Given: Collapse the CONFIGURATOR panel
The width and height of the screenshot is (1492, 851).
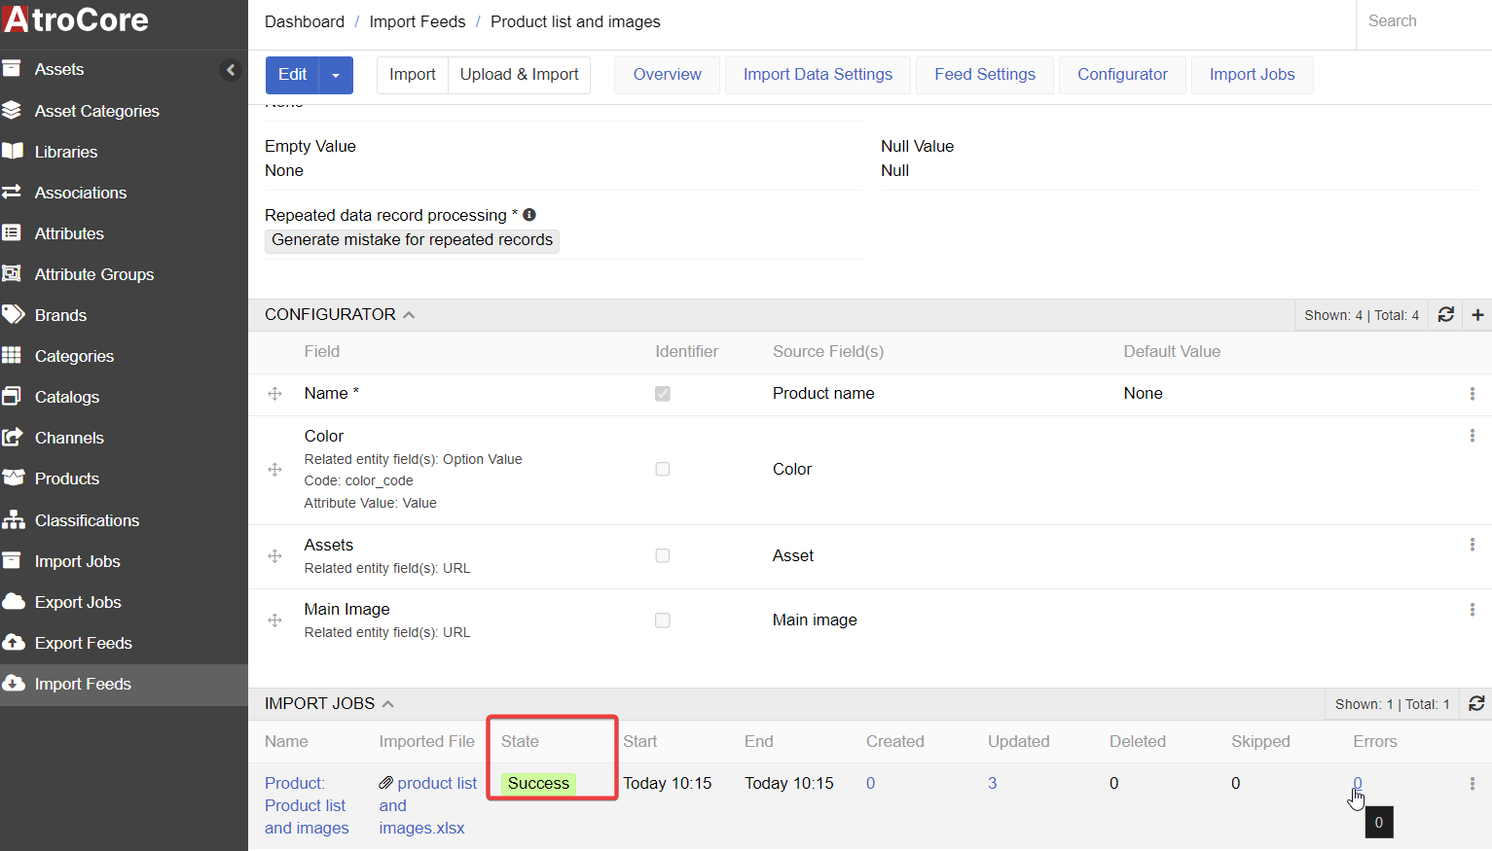Looking at the screenshot, I should tap(409, 314).
